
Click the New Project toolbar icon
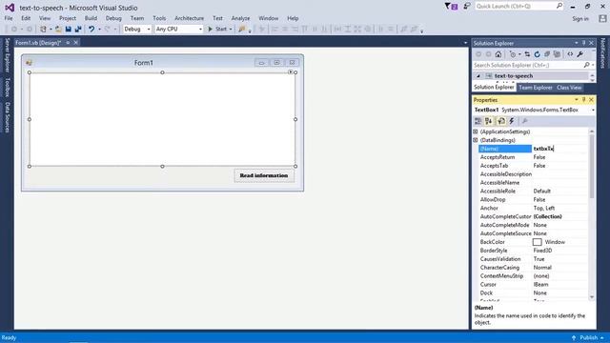(x=43, y=30)
